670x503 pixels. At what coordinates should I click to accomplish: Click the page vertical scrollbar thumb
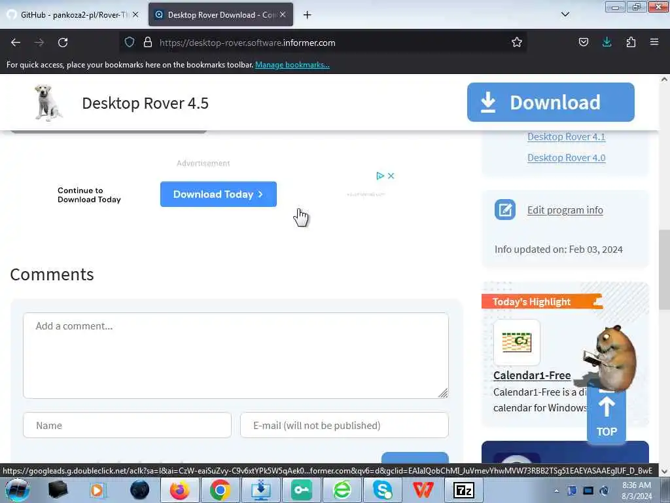click(x=663, y=269)
